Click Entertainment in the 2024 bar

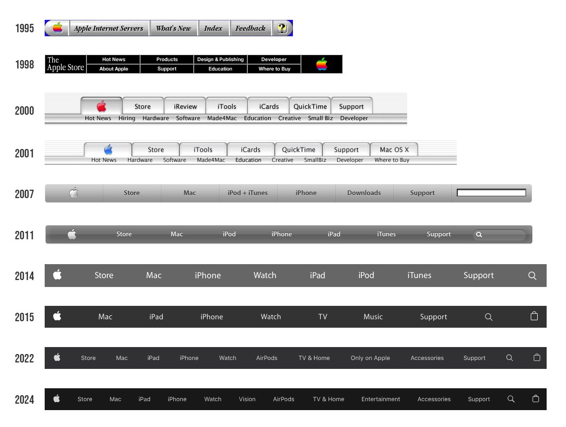pos(381,399)
